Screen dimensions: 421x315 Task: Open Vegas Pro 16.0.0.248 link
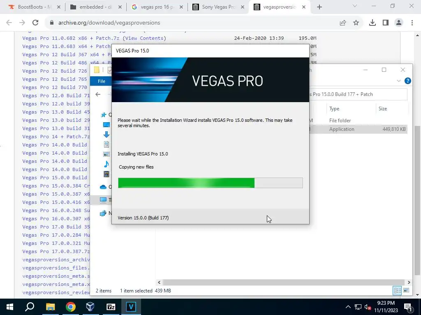tap(56, 210)
